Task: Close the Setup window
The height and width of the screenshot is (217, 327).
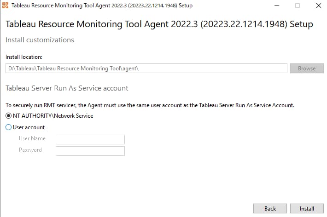Action: pos(318,6)
